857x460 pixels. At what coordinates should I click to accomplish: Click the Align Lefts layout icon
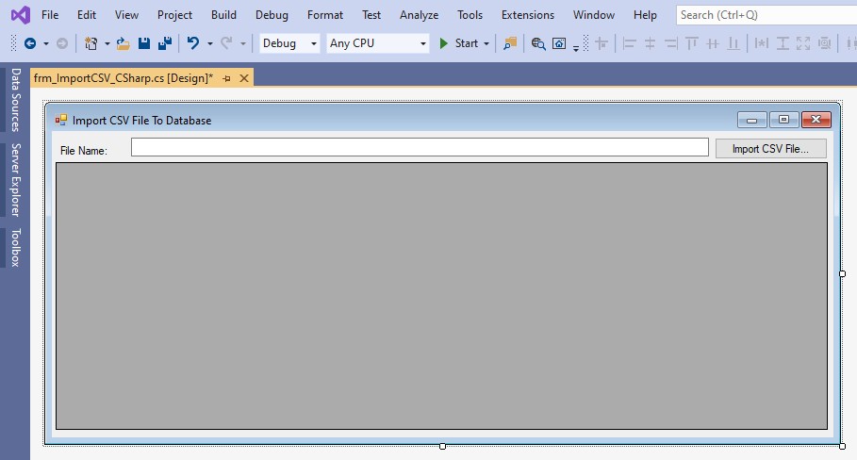click(x=629, y=43)
